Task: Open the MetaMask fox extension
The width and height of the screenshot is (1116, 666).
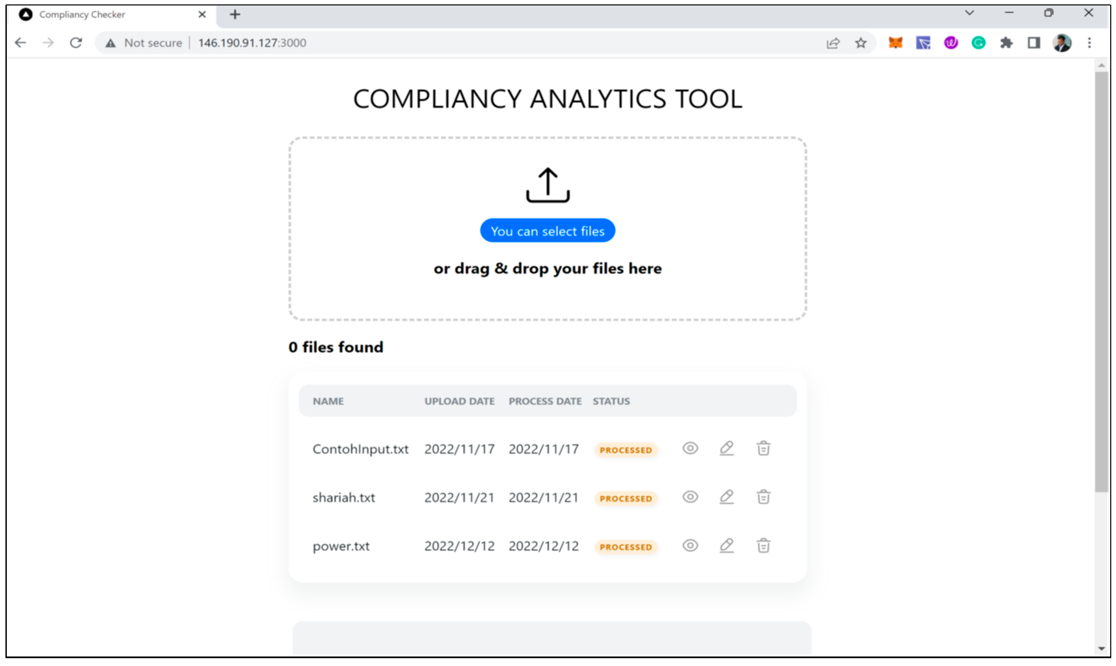Action: point(895,42)
